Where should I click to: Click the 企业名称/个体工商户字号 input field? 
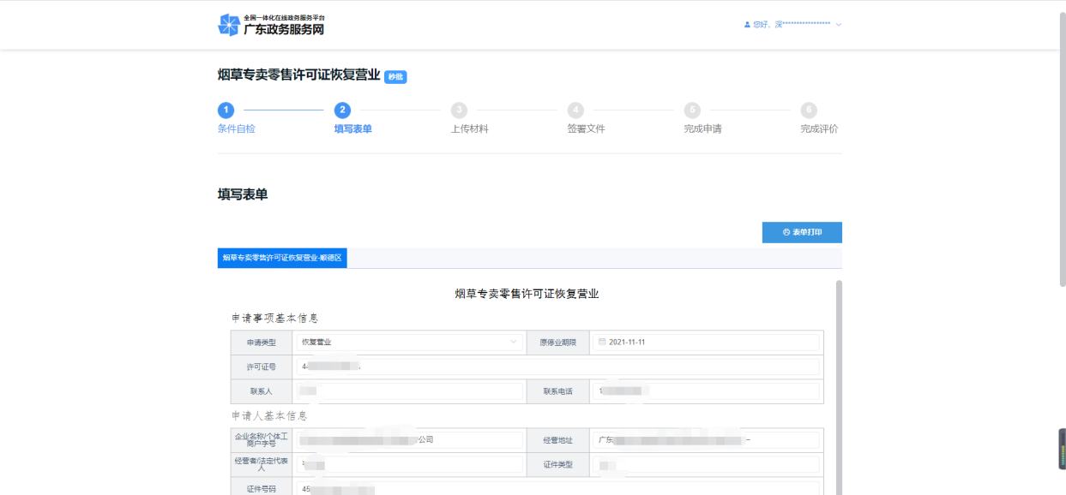(410, 440)
